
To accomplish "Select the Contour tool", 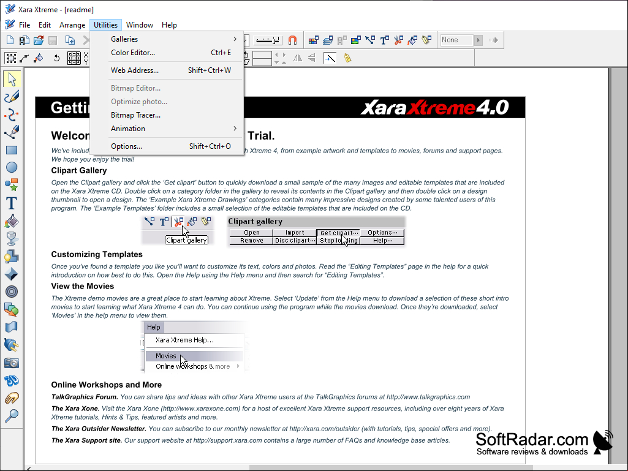I will tap(12, 292).
